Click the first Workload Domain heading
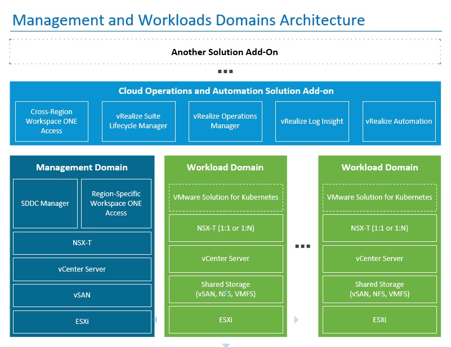The height and width of the screenshot is (347, 451). (225, 167)
